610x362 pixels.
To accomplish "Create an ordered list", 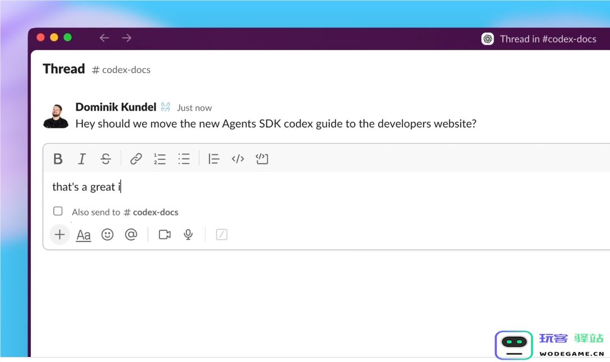I will 160,159.
